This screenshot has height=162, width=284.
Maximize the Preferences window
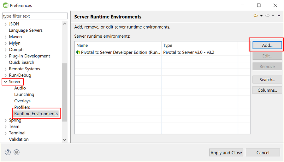(259, 5)
